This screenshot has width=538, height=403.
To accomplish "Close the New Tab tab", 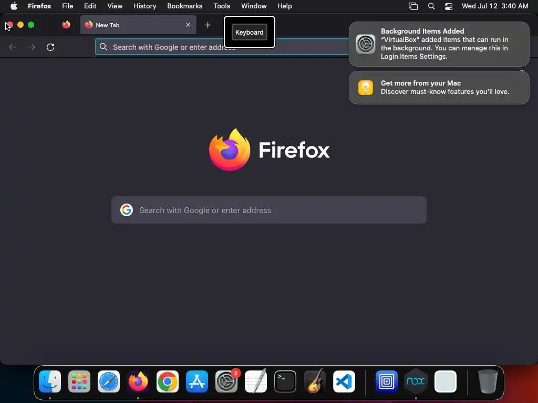I will click(x=188, y=25).
